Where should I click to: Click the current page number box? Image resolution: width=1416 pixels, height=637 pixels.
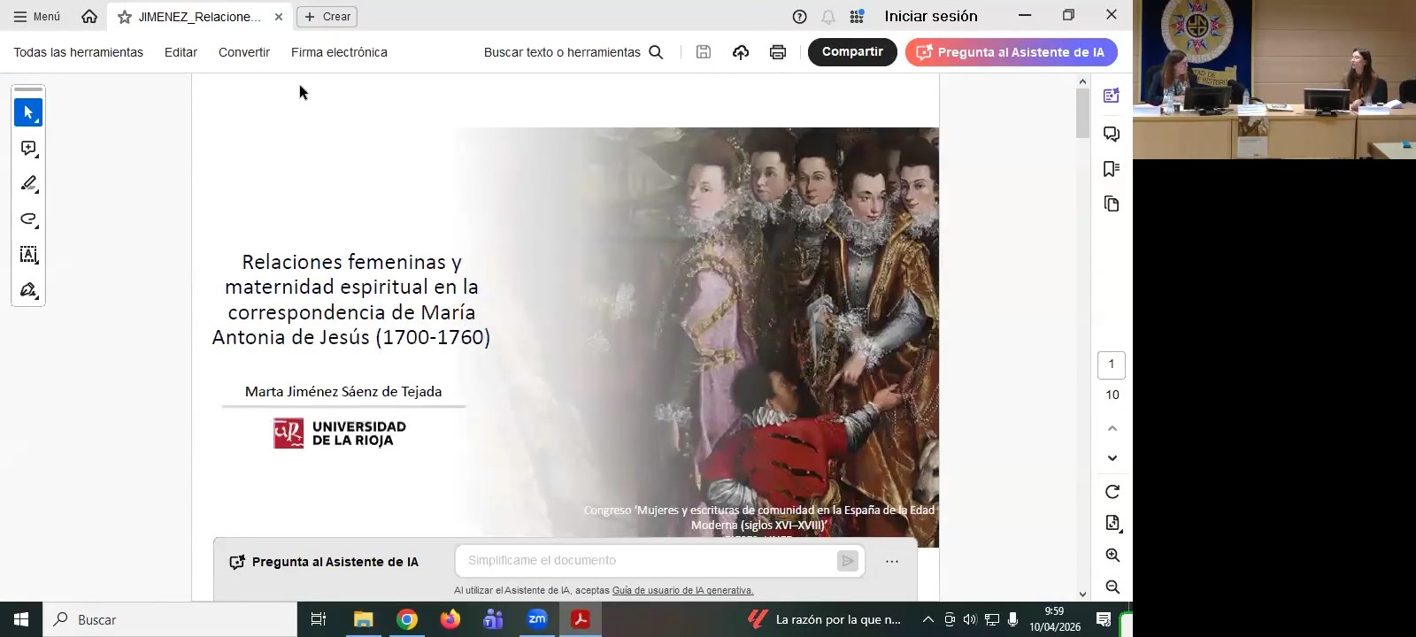1112,365
